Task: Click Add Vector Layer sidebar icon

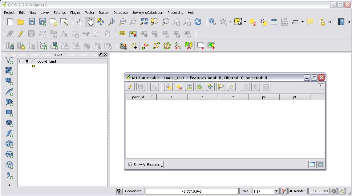Action: click(9, 60)
